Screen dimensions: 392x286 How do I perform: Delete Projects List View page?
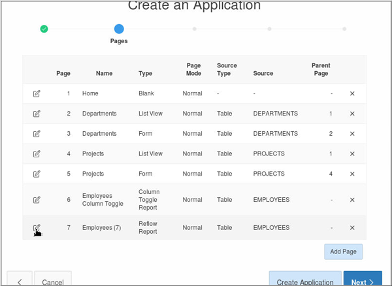[352, 154]
